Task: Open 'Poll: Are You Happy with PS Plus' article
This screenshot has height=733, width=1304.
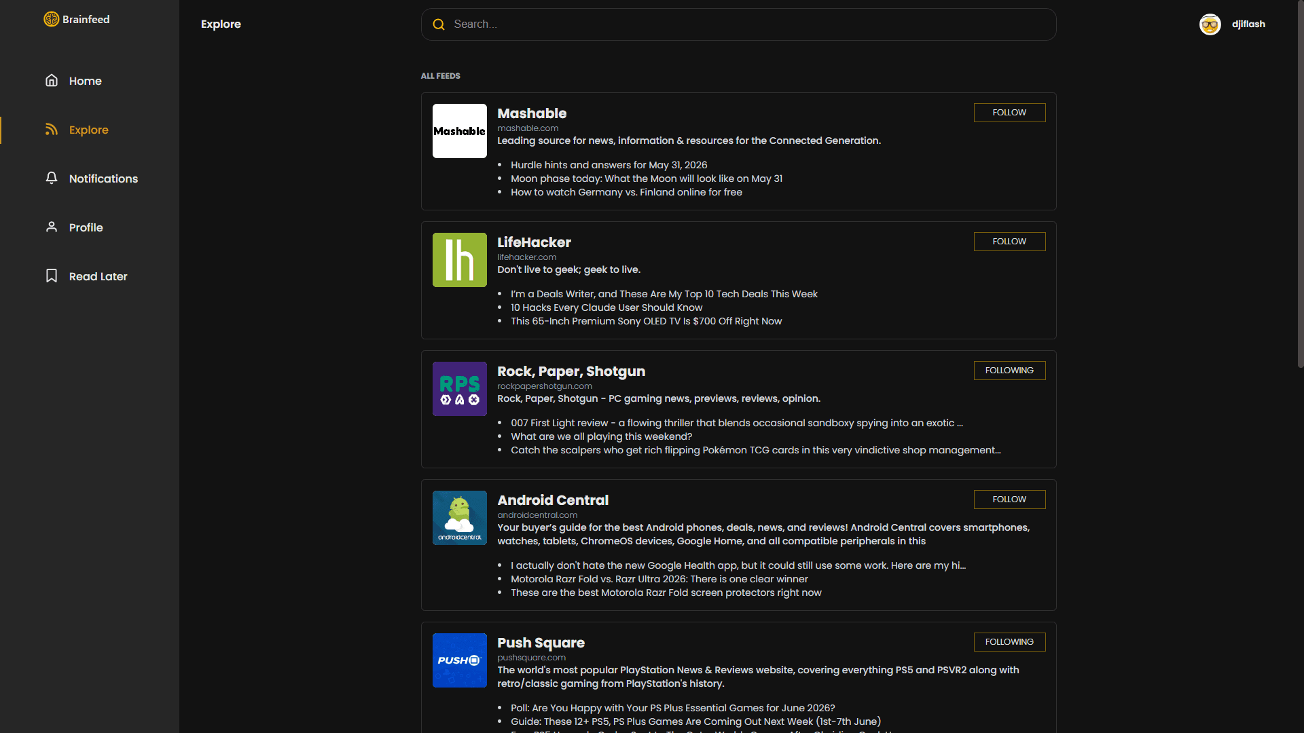Action: coord(672,708)
